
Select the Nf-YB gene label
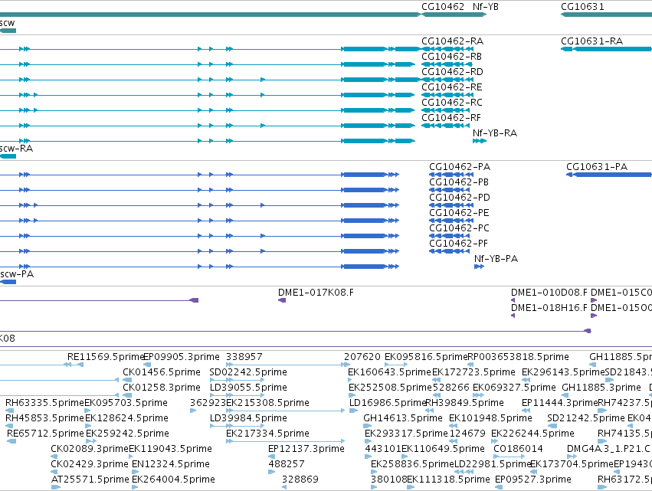point(485,7)
